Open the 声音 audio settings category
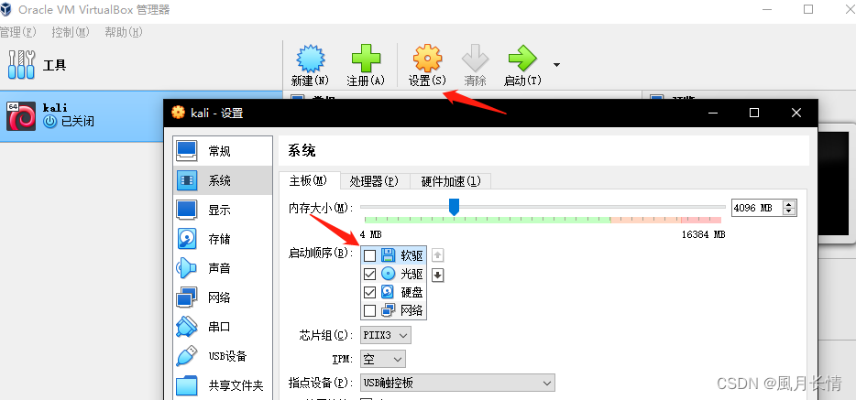Viewport: 856px width, 400px height. 223,268
